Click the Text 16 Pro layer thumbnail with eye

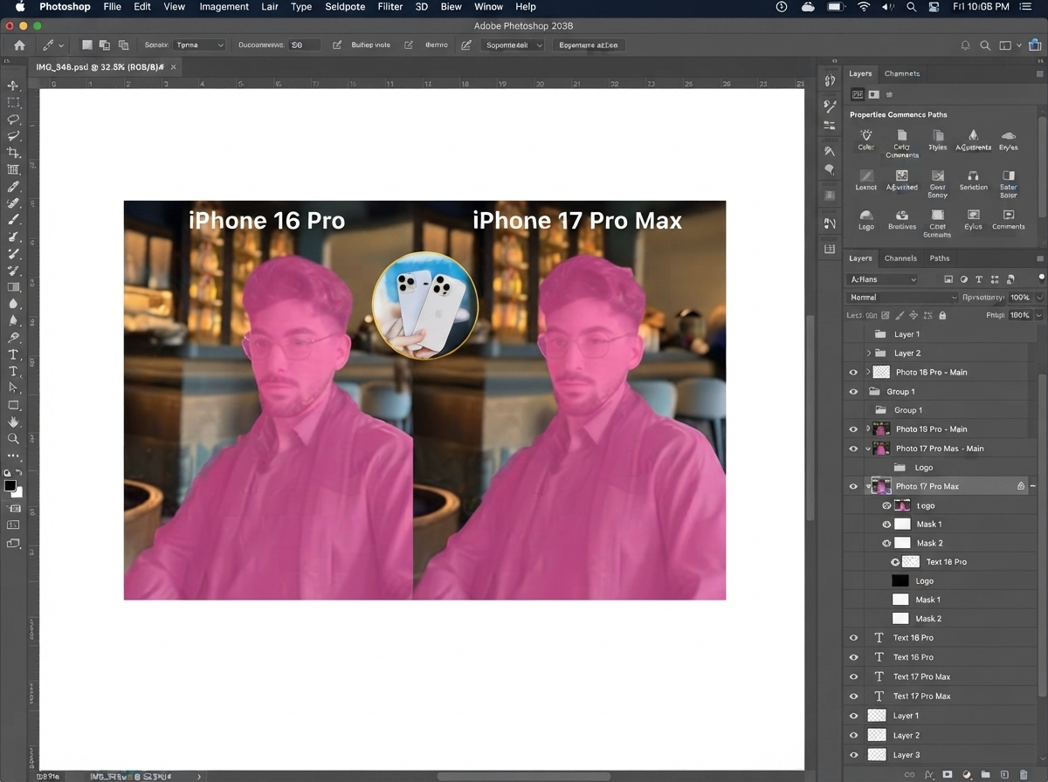pyautogui.click(x=911, y=562)
